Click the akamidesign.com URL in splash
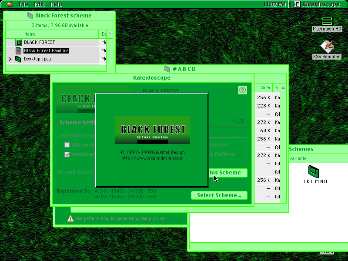This screenshot has height=261, width=348. coord(153,158)
